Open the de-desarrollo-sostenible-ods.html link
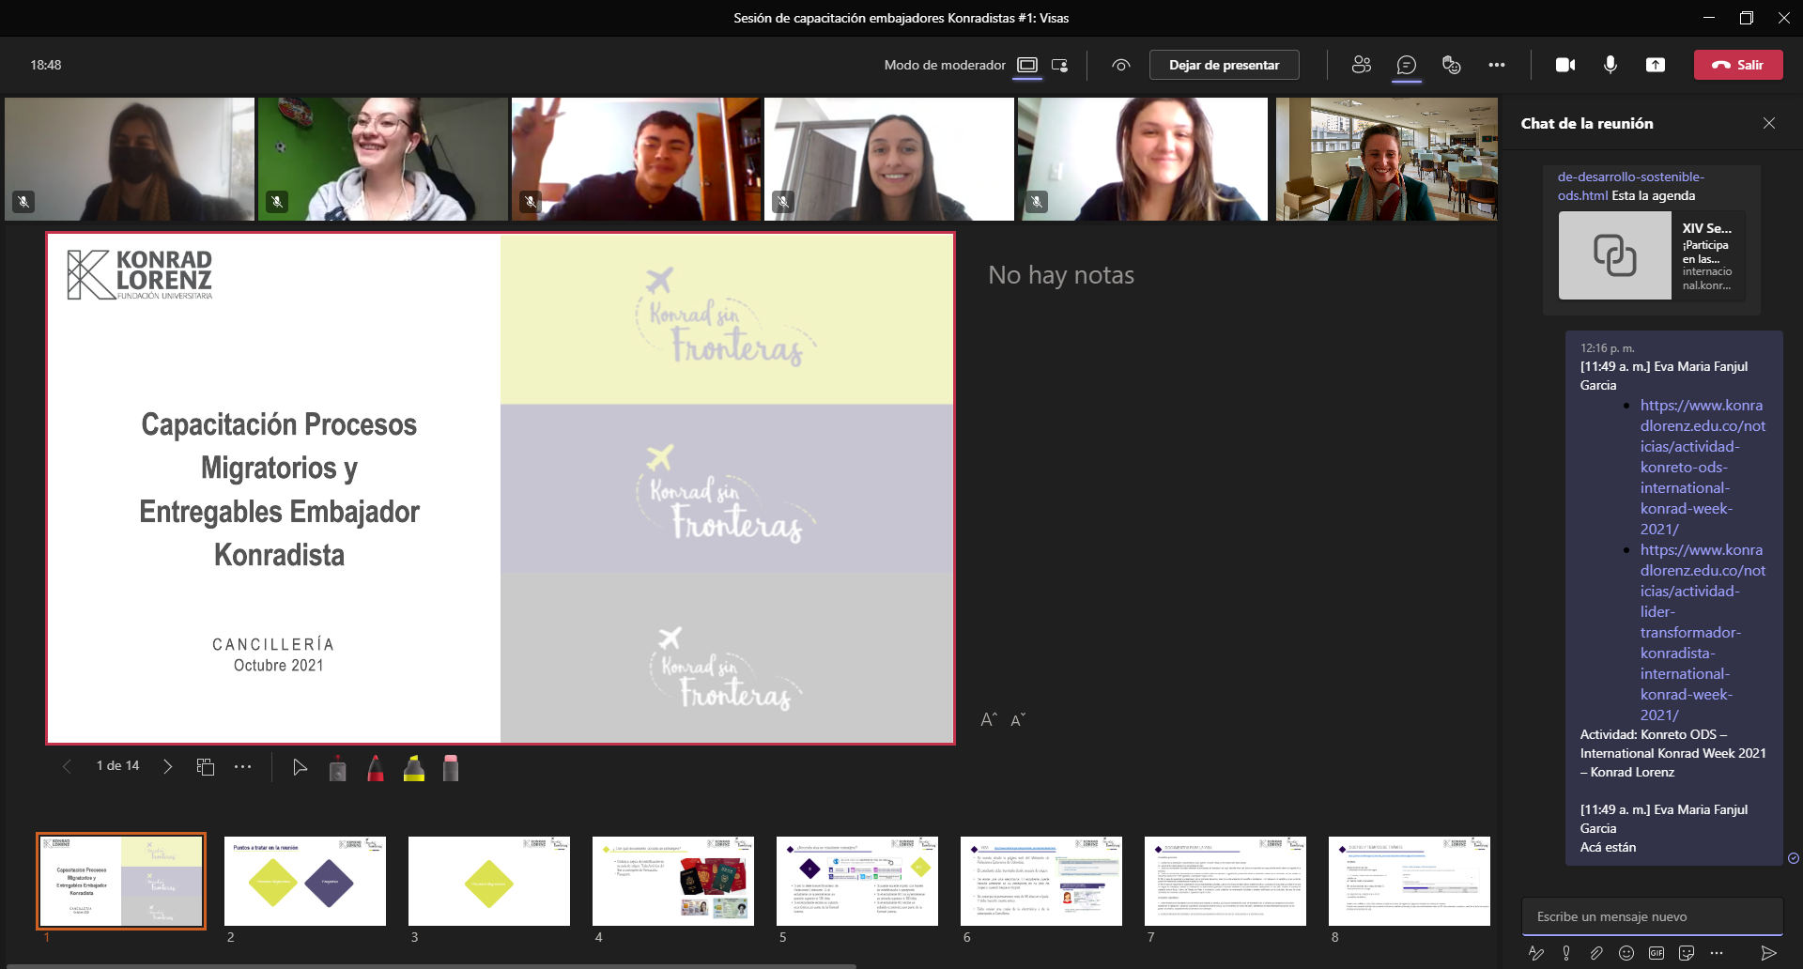The width and height of the screenshot is (1803, 969). pyautogui.click(x=1630, y=186)
